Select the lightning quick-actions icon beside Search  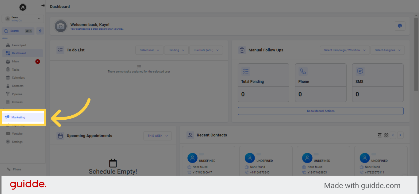pyautogui.click(x=40, y=31)
